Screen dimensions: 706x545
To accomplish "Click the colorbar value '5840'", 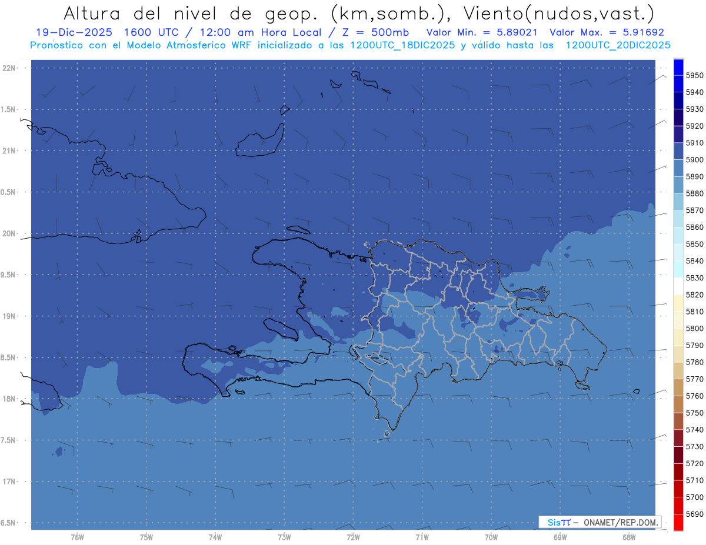I will (x=694, y=261).
